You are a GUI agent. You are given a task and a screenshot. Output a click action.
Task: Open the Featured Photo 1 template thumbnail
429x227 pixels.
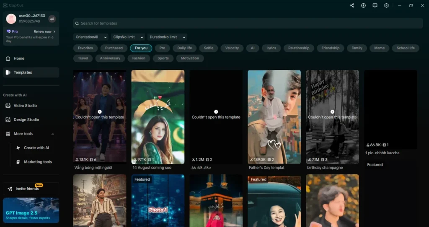click(158, 201)
